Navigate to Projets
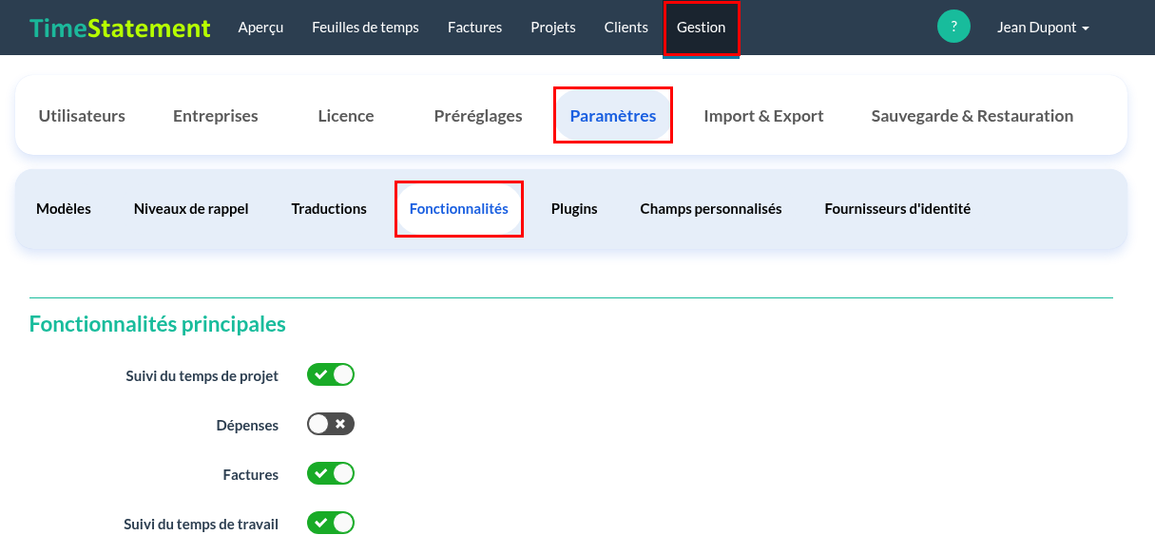The width and height of the screenshot is (1155, 535). pyautogui.click(x=553, y=28)
